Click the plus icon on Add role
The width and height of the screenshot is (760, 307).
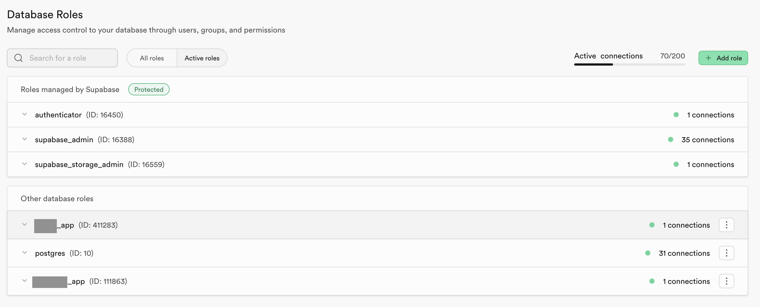point(708,58)
